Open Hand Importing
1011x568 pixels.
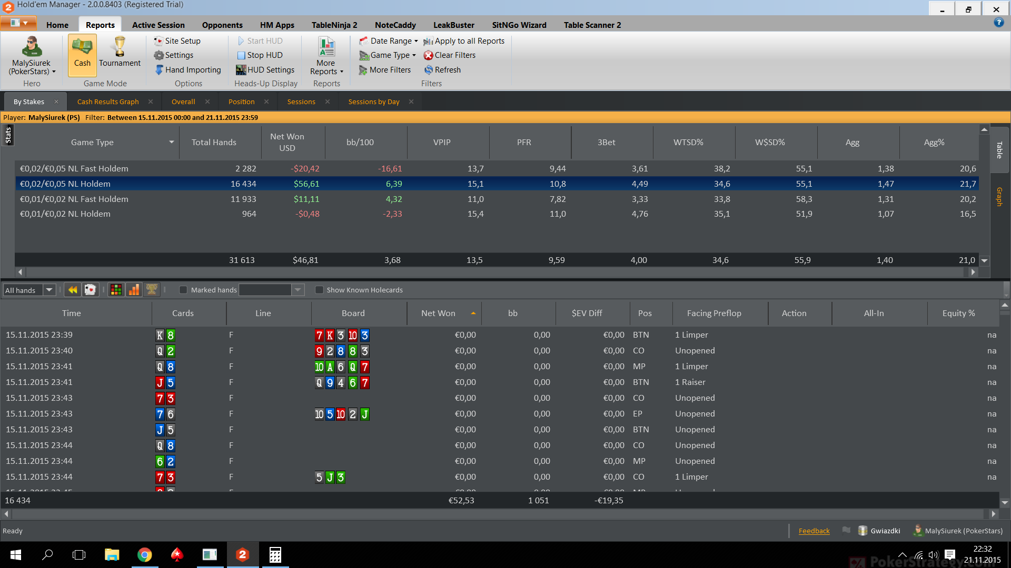188,70
